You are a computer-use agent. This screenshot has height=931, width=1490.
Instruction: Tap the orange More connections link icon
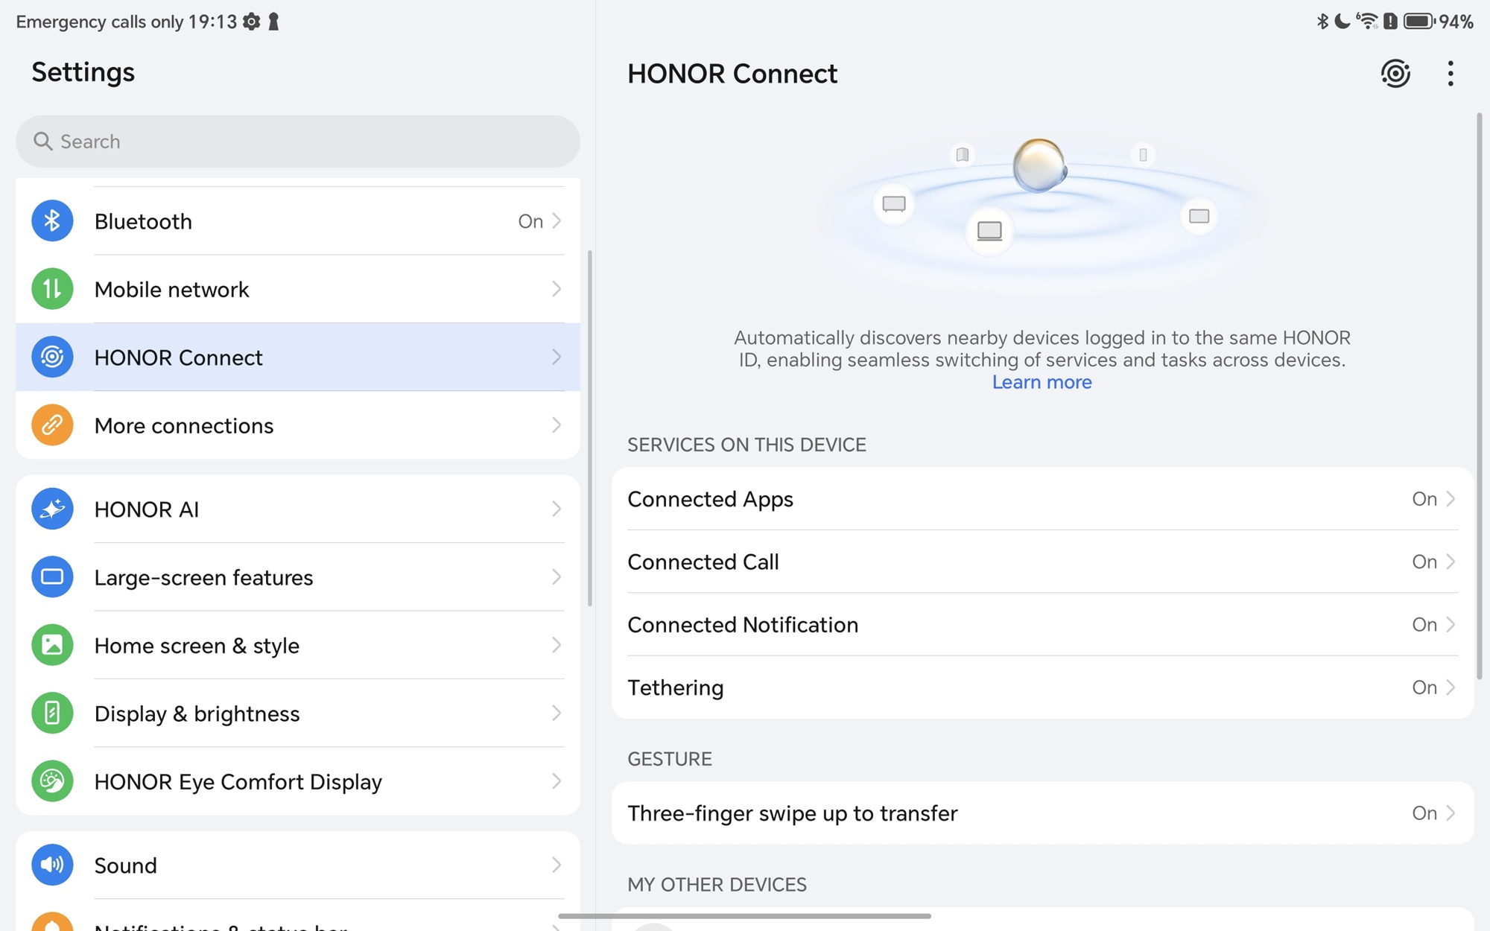(x=52, y=425)
